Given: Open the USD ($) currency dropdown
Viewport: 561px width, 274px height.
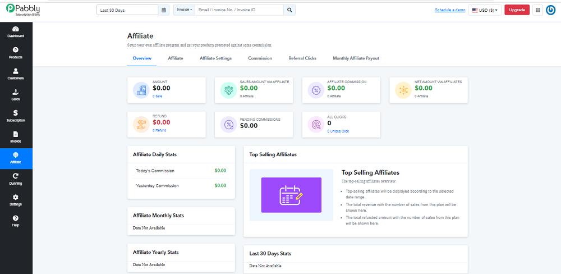Looking at the screenshot, I should pyautogui.click(x=485, y=10).
